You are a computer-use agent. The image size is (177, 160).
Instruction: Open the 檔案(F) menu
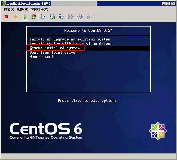tap(9, 10)
